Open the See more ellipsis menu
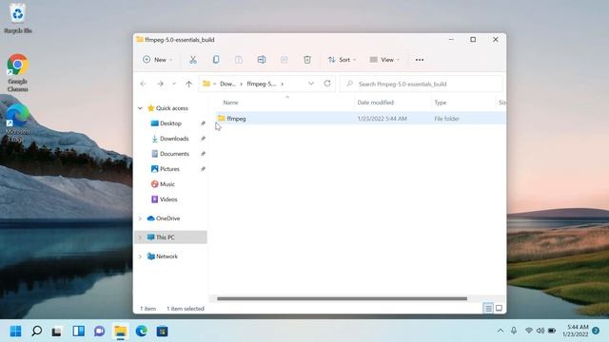Viewport: 609px width, 342px height. click(420, 60)
